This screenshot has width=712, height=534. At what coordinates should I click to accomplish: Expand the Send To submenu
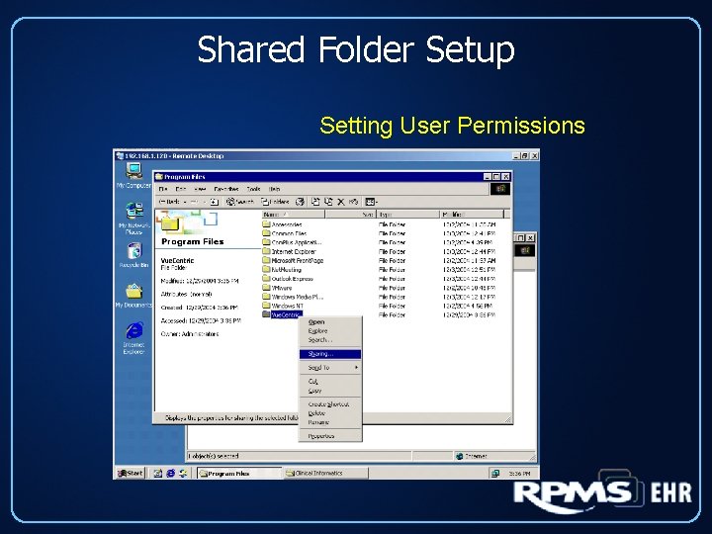[330, 367]
